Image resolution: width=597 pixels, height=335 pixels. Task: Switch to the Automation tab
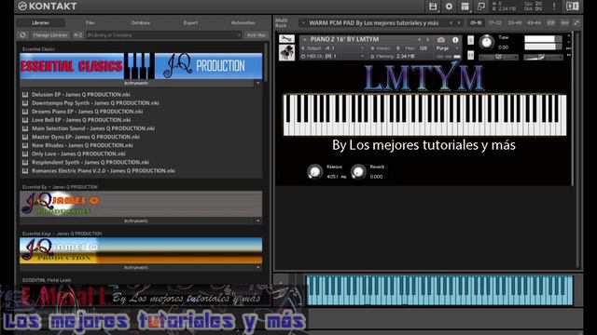click(243, 22)
